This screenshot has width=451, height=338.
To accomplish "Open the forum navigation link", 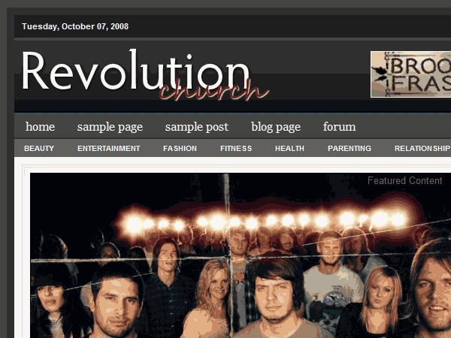I will pyautogui.click(x=339, y=126).
